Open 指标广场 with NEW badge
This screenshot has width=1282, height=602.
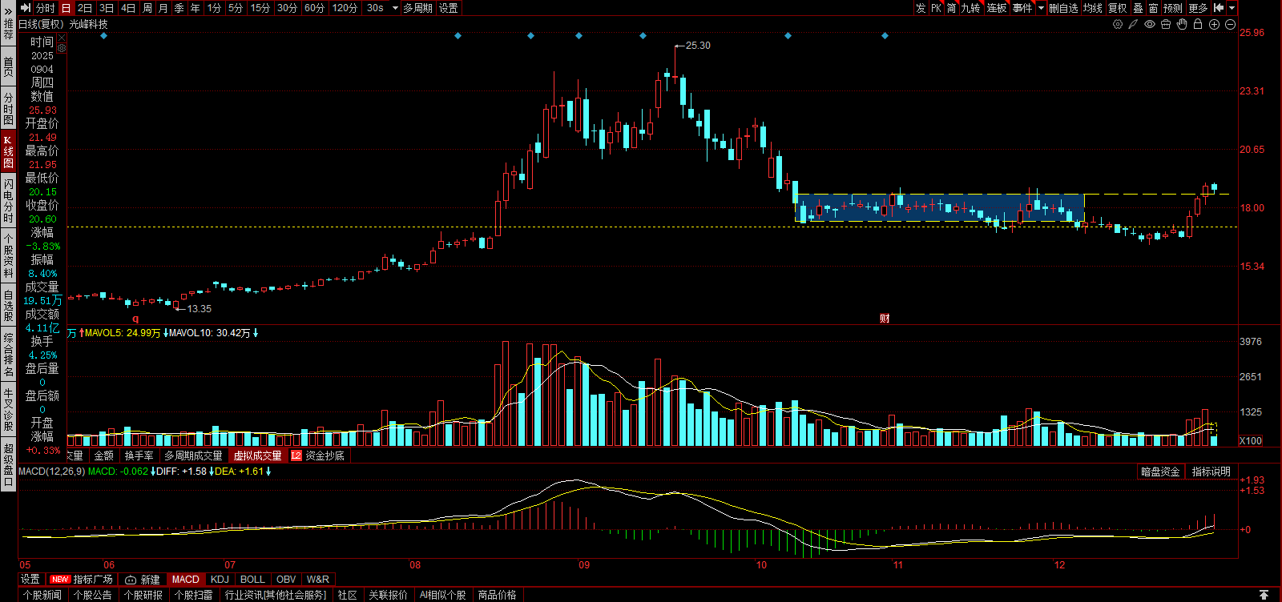coord(81,580)
